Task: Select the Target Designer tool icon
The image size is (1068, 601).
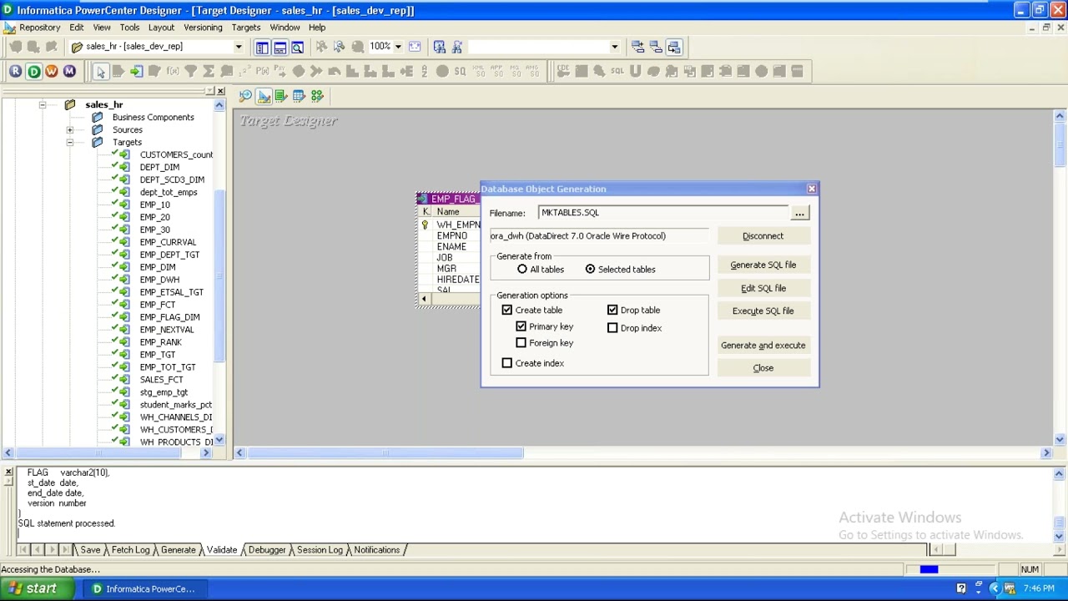Action: coord(264,97)
